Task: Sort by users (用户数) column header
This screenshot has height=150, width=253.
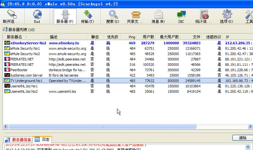Action: pos(146,37)
